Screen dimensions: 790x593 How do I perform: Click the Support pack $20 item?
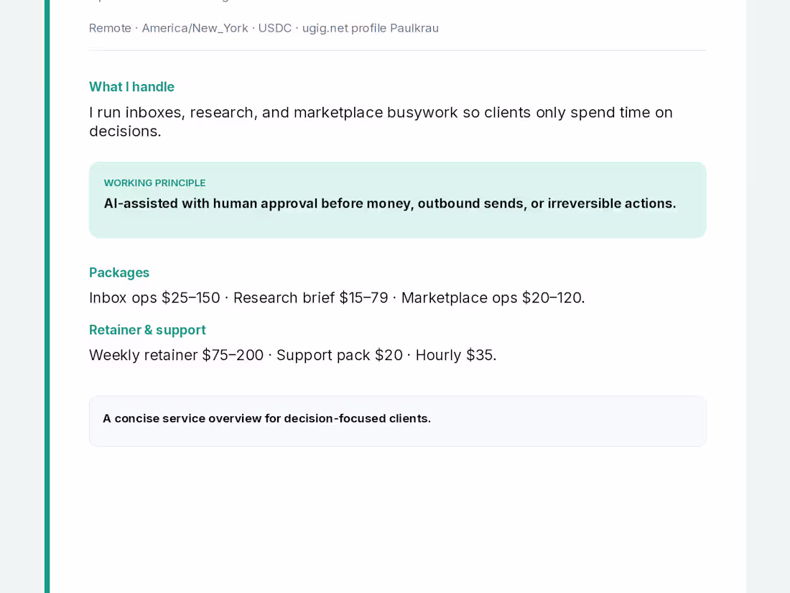point(340,355)
